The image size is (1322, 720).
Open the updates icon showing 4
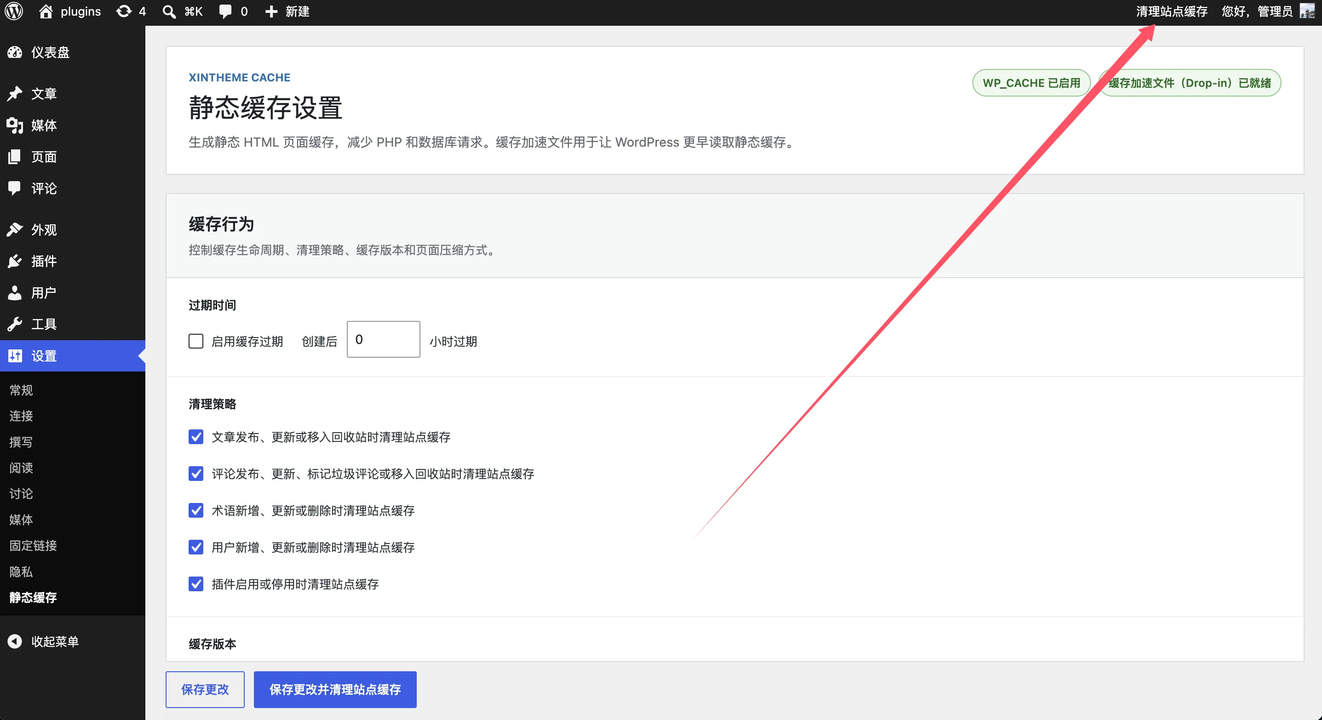click(x=124, y=11)
